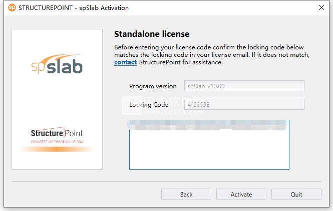The height and width of the screenshot is (211, 333).
Task: Click the spSlab logo image
Action: tap(57, 64)
